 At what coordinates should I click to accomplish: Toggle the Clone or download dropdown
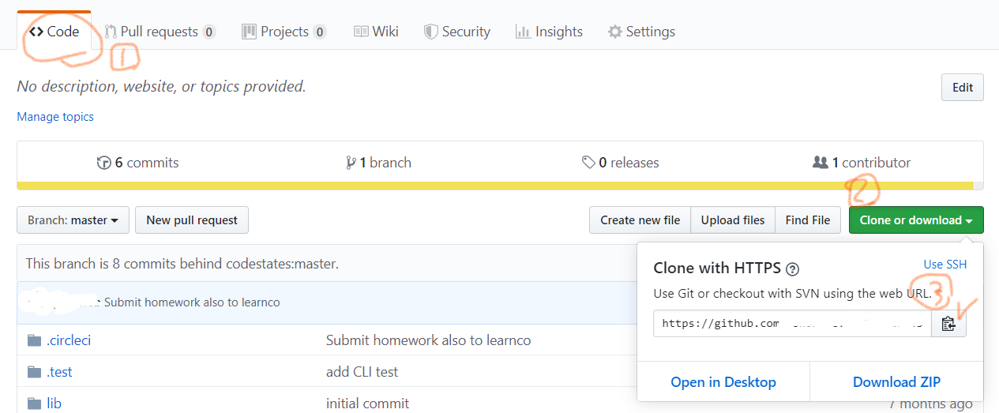pyautogui.click(x=916, y=220)
